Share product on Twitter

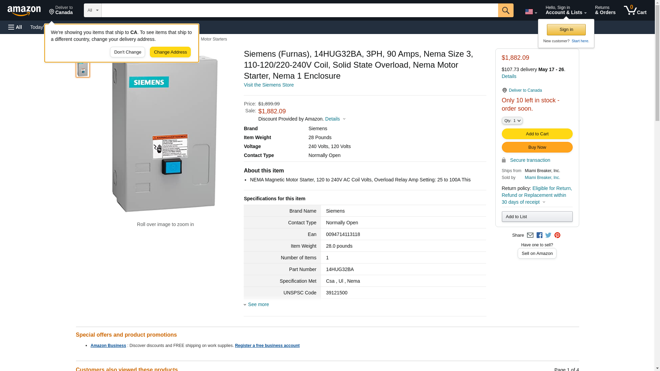(x=548, y=235)
